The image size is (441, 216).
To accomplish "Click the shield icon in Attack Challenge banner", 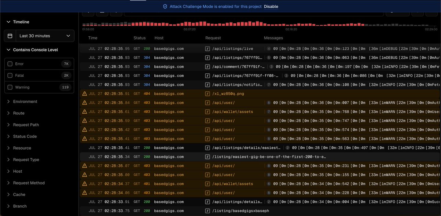I will pyautogui.click(x=165, y=7).
